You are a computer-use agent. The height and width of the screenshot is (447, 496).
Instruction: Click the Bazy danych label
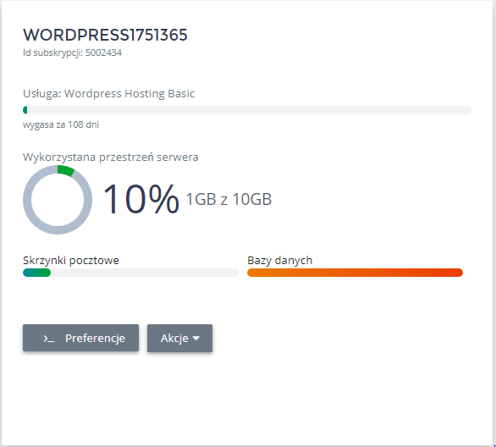coord(279,261)
